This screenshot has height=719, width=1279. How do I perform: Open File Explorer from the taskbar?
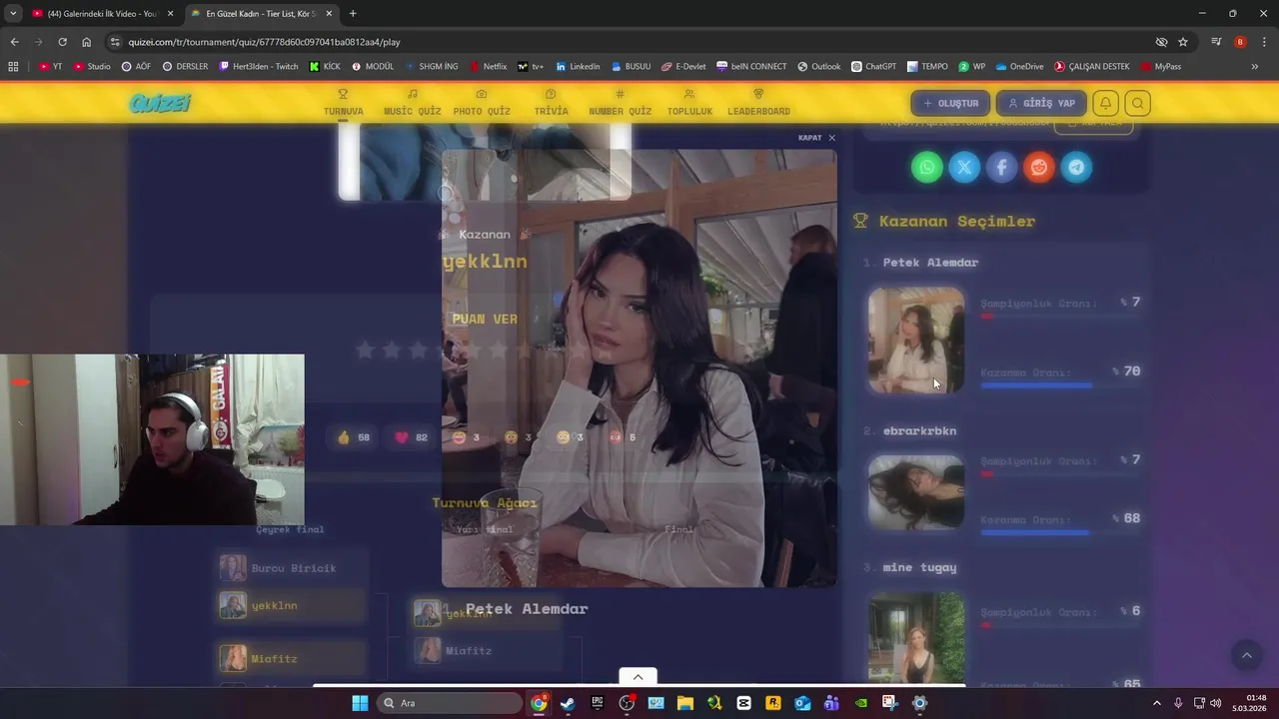pos(685,703)
